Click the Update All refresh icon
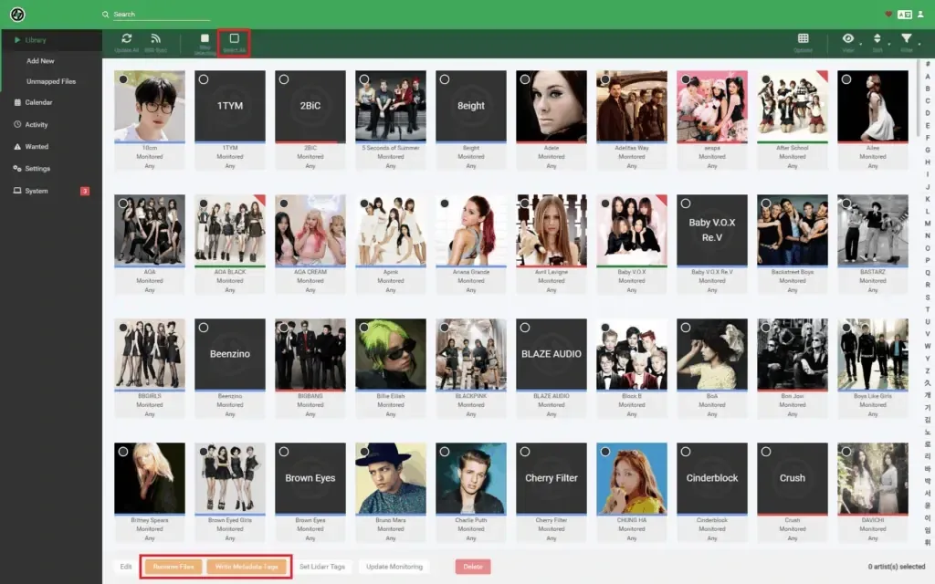The width and height of the screenshot is (935, 584). [x=128, y=38]
